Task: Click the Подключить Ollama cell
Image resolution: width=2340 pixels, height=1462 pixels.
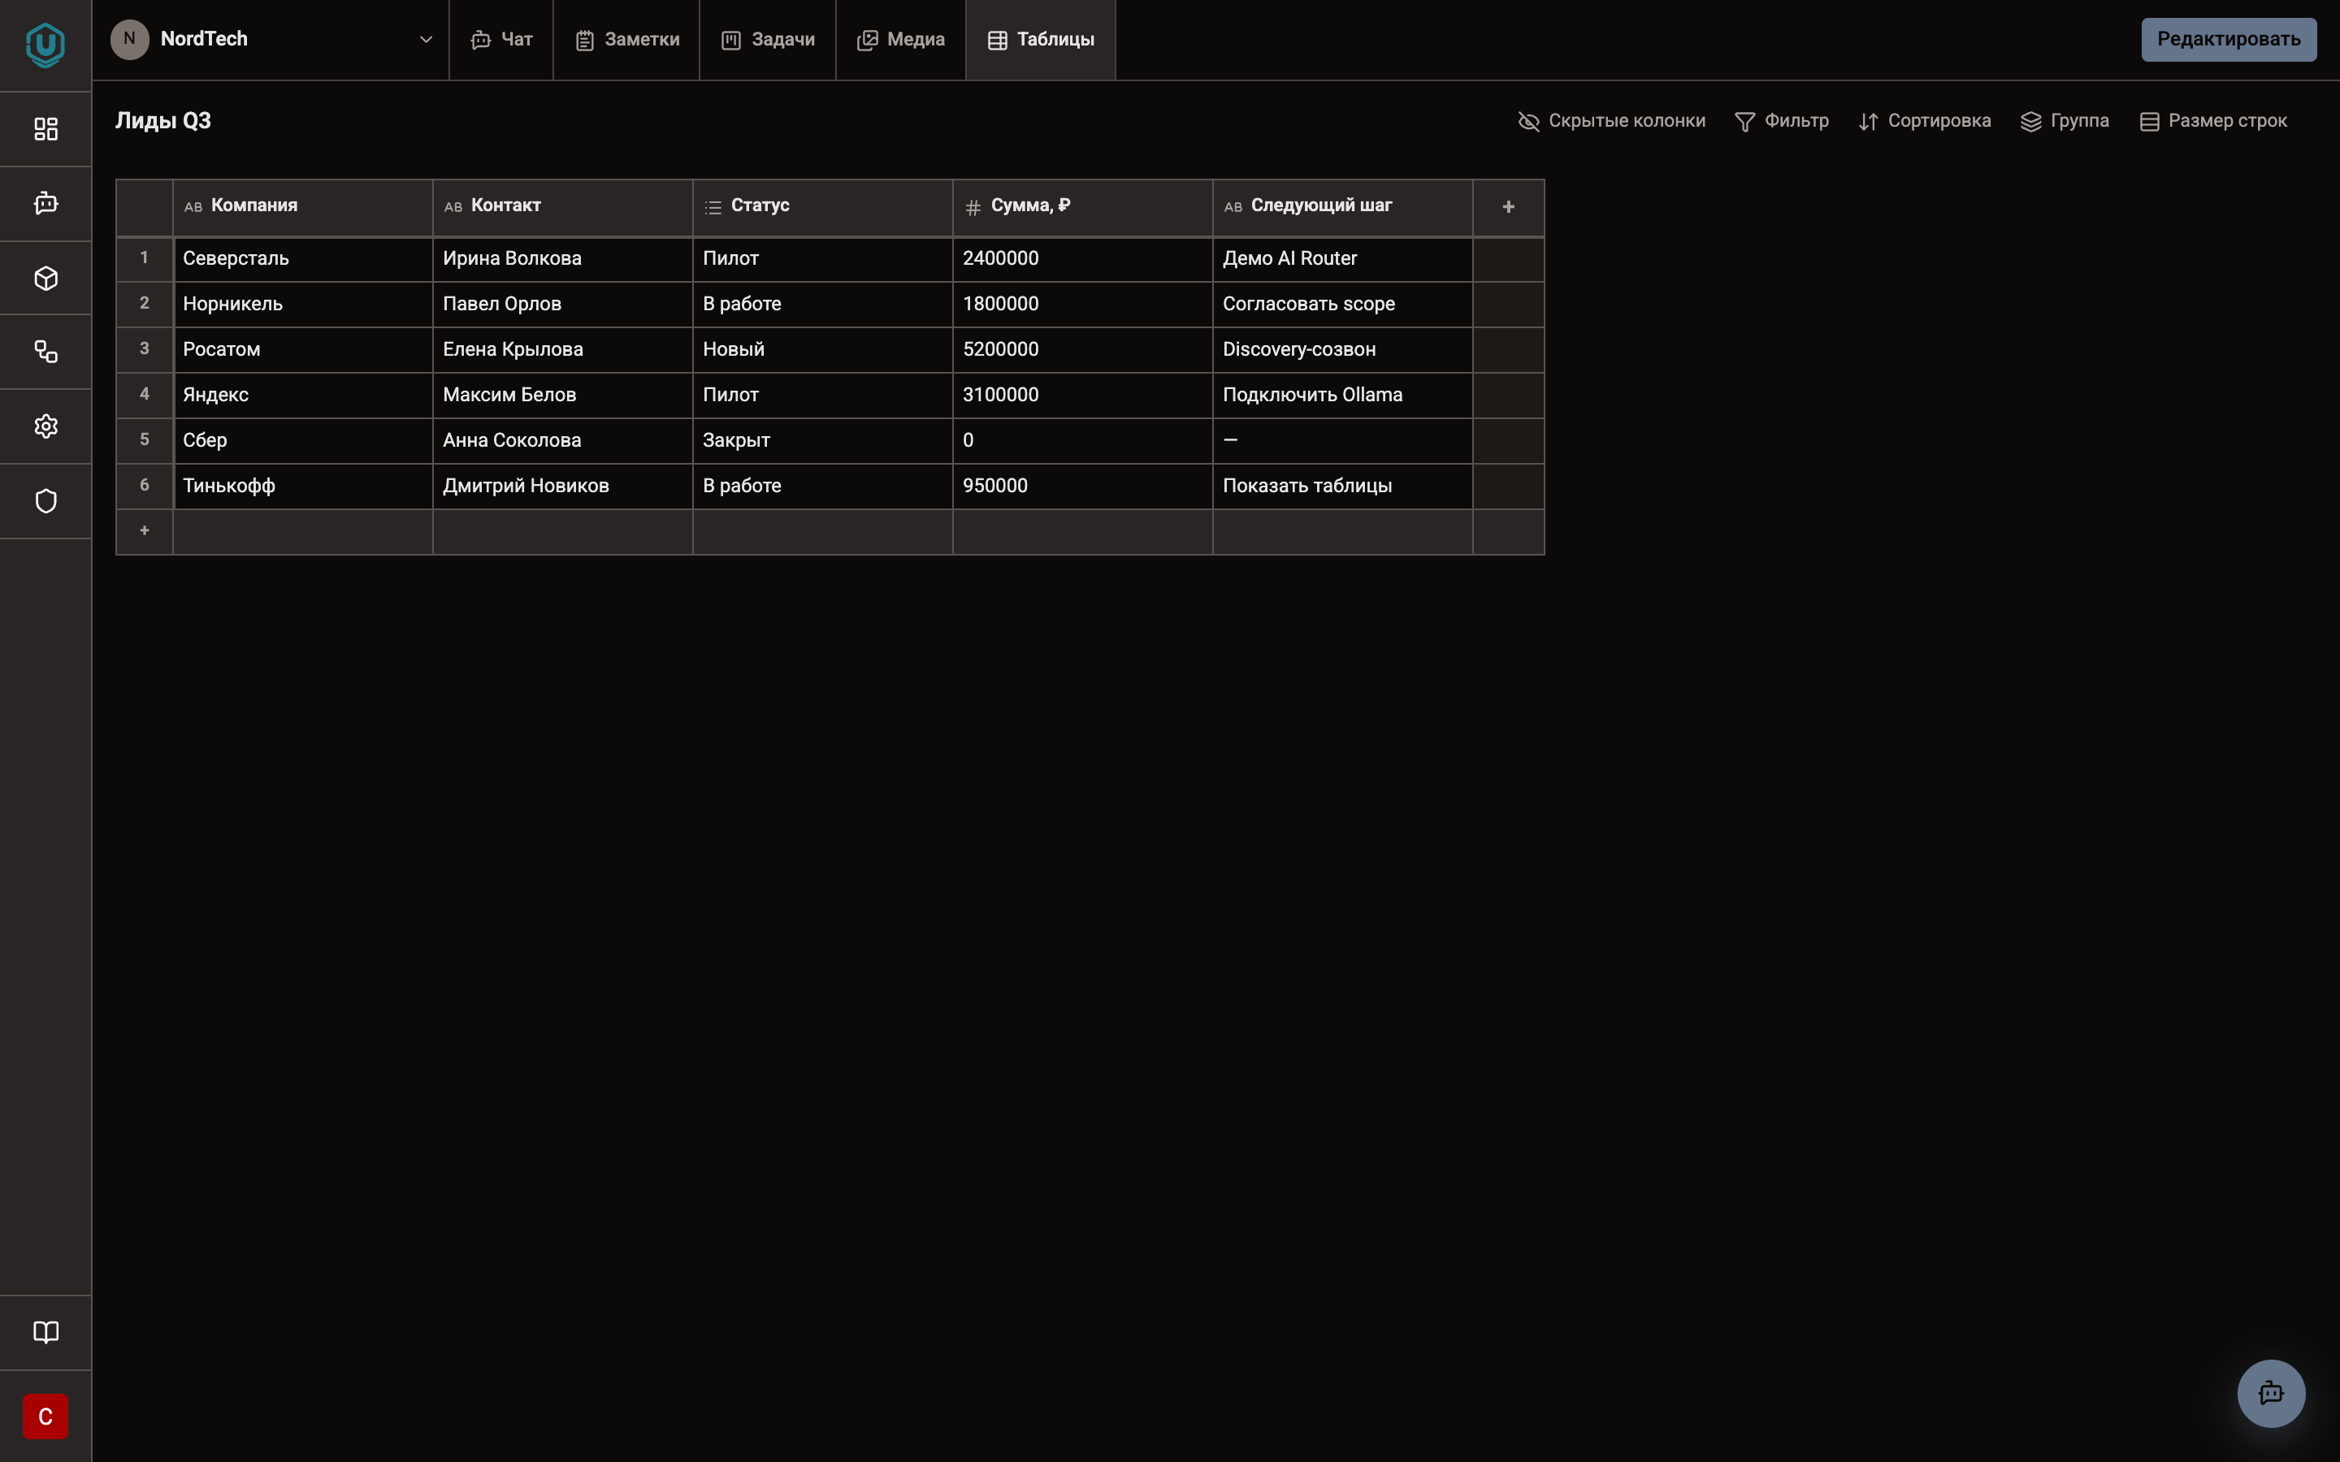Action: click(x=1343, y=395)
